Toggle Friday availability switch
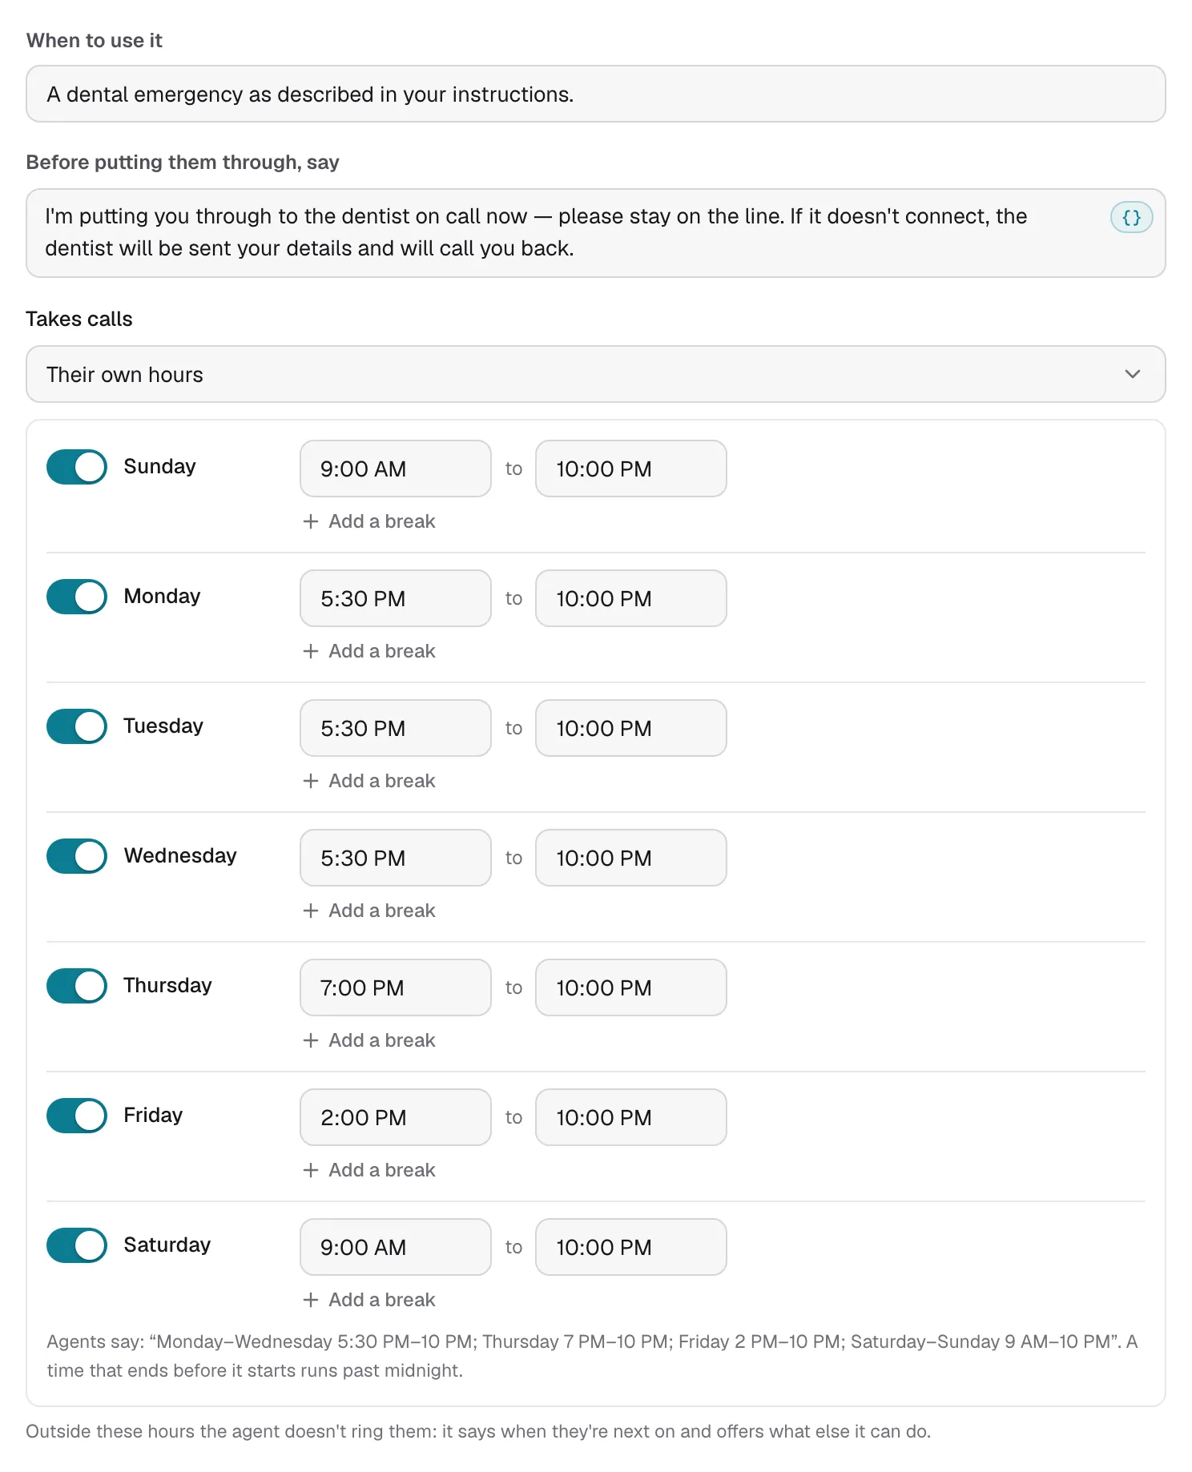1192x1472 pixels. pyautogui.click(x=77, y=1116)
